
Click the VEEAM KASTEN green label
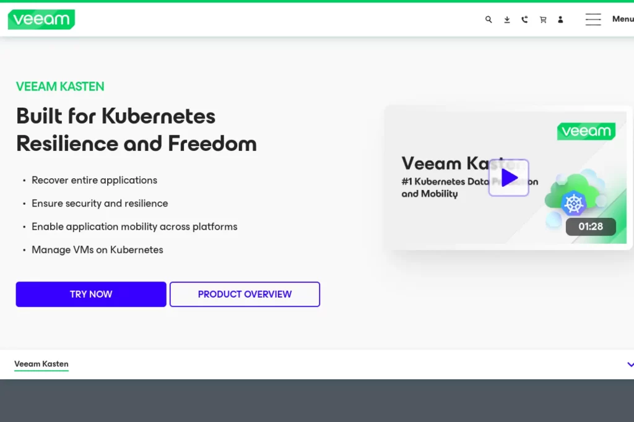click(x=59, y=86)
